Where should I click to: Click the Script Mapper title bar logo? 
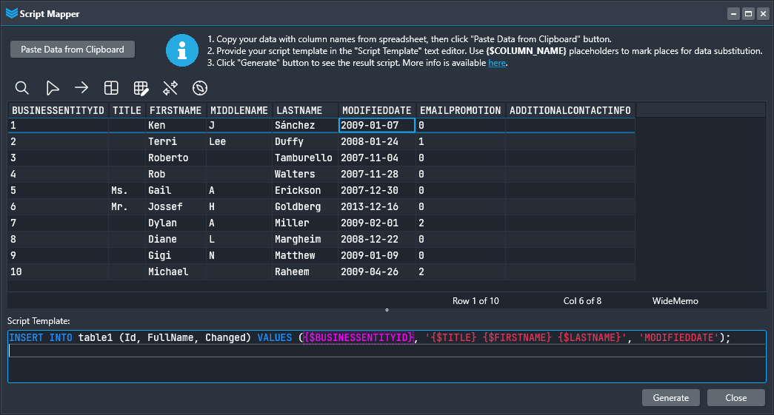pos(12,13)
